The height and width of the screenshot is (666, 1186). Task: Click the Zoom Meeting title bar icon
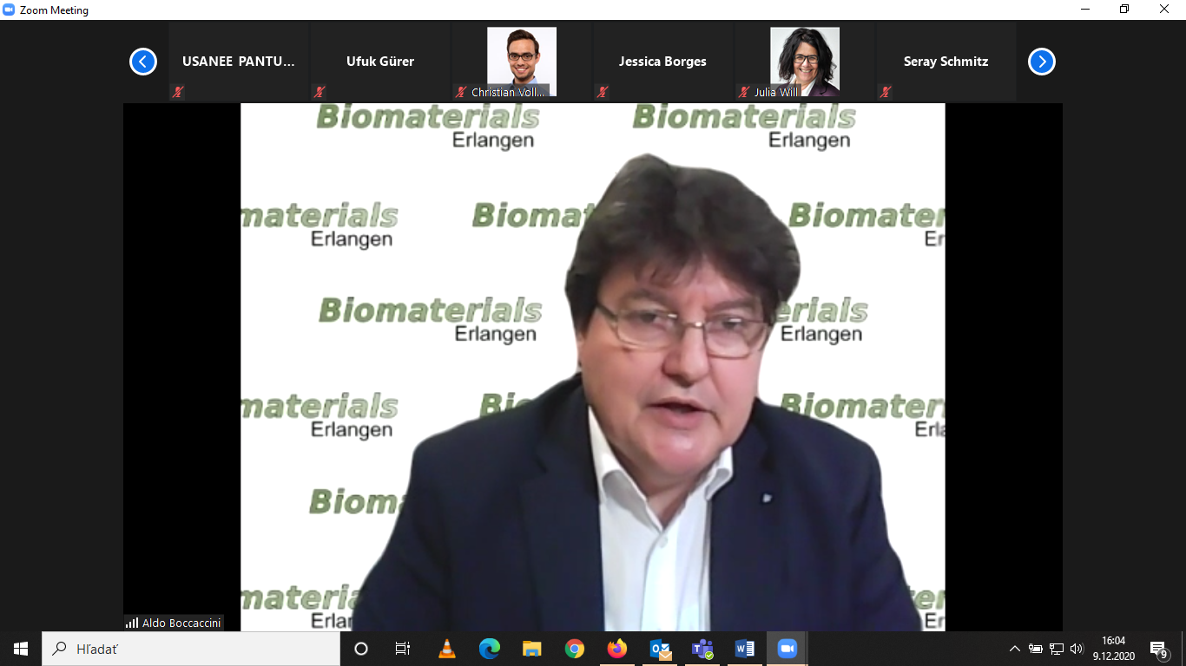(10, 10)
